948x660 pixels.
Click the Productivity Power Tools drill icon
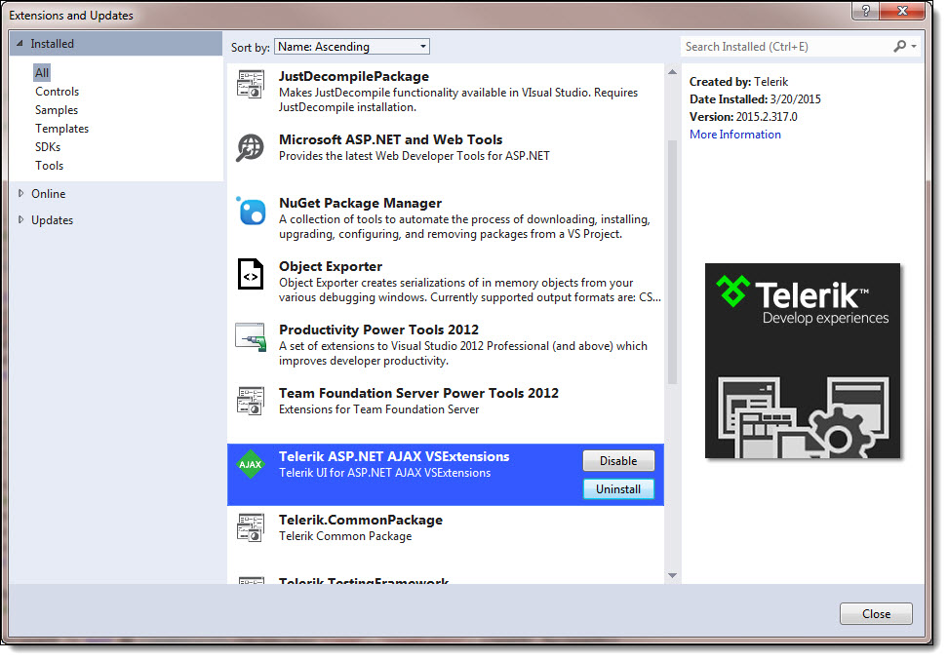point(251,337)
